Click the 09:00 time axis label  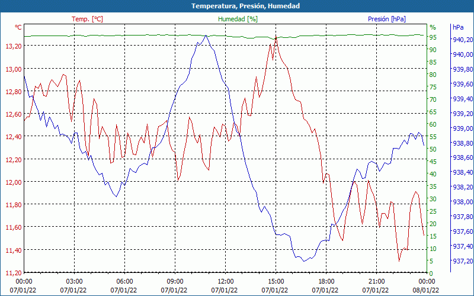tap(175, 282)
